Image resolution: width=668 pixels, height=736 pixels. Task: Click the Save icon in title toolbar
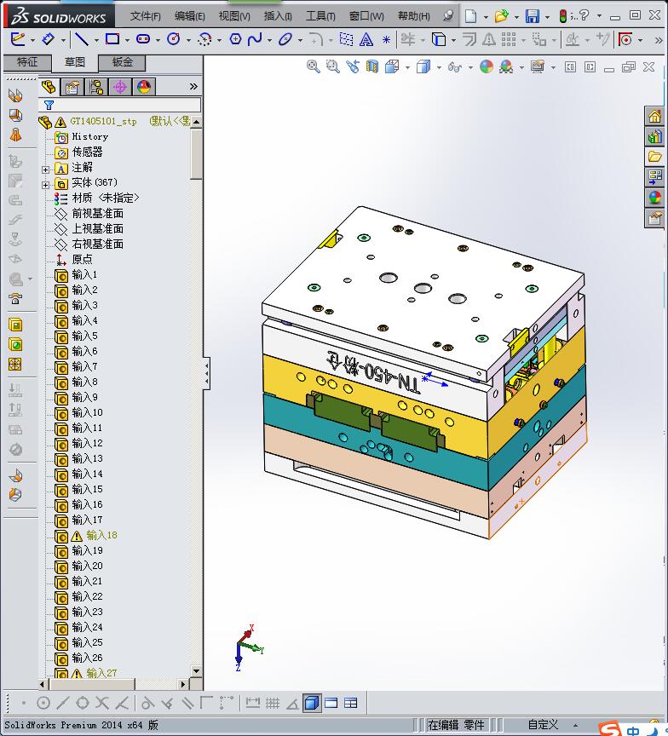tap(533, 16)
